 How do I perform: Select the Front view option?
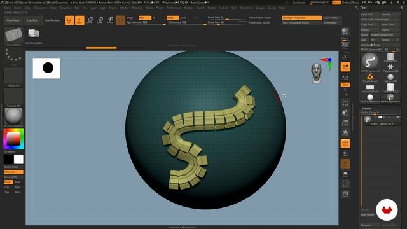pos(8,183)
